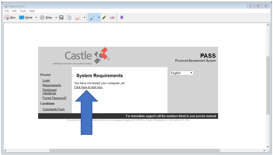Click the vertical scrollbar down arrow
Viewport: 273px width, 155px height.
(268, 147)
